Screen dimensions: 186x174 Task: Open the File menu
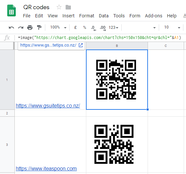point(27,16)
